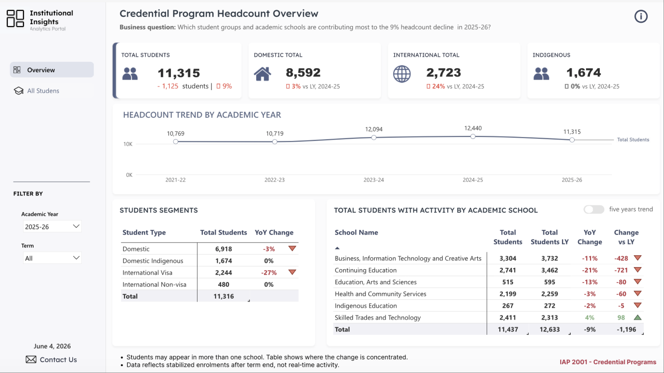Click red arrow in Business, Information Technology row
Image resolution: width=664 pixels, height=373 pixels.
638,258
